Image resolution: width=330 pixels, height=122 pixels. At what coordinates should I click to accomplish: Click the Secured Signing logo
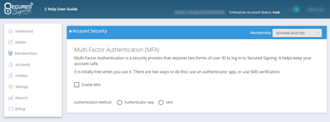pos(19,9)
